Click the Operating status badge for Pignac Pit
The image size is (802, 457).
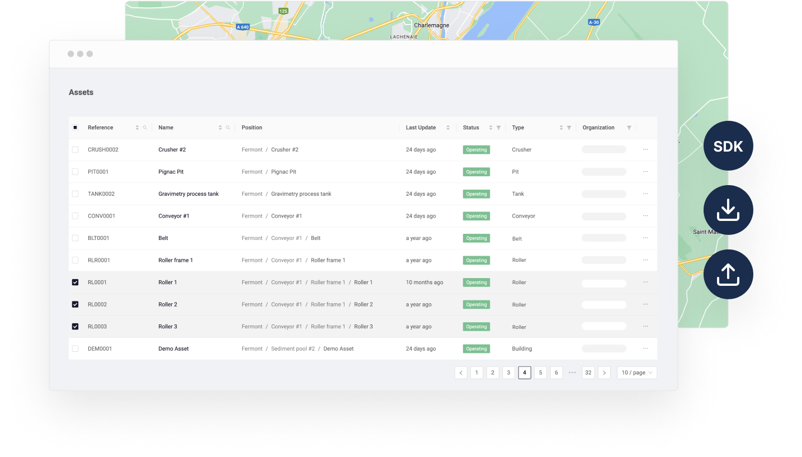476,172
